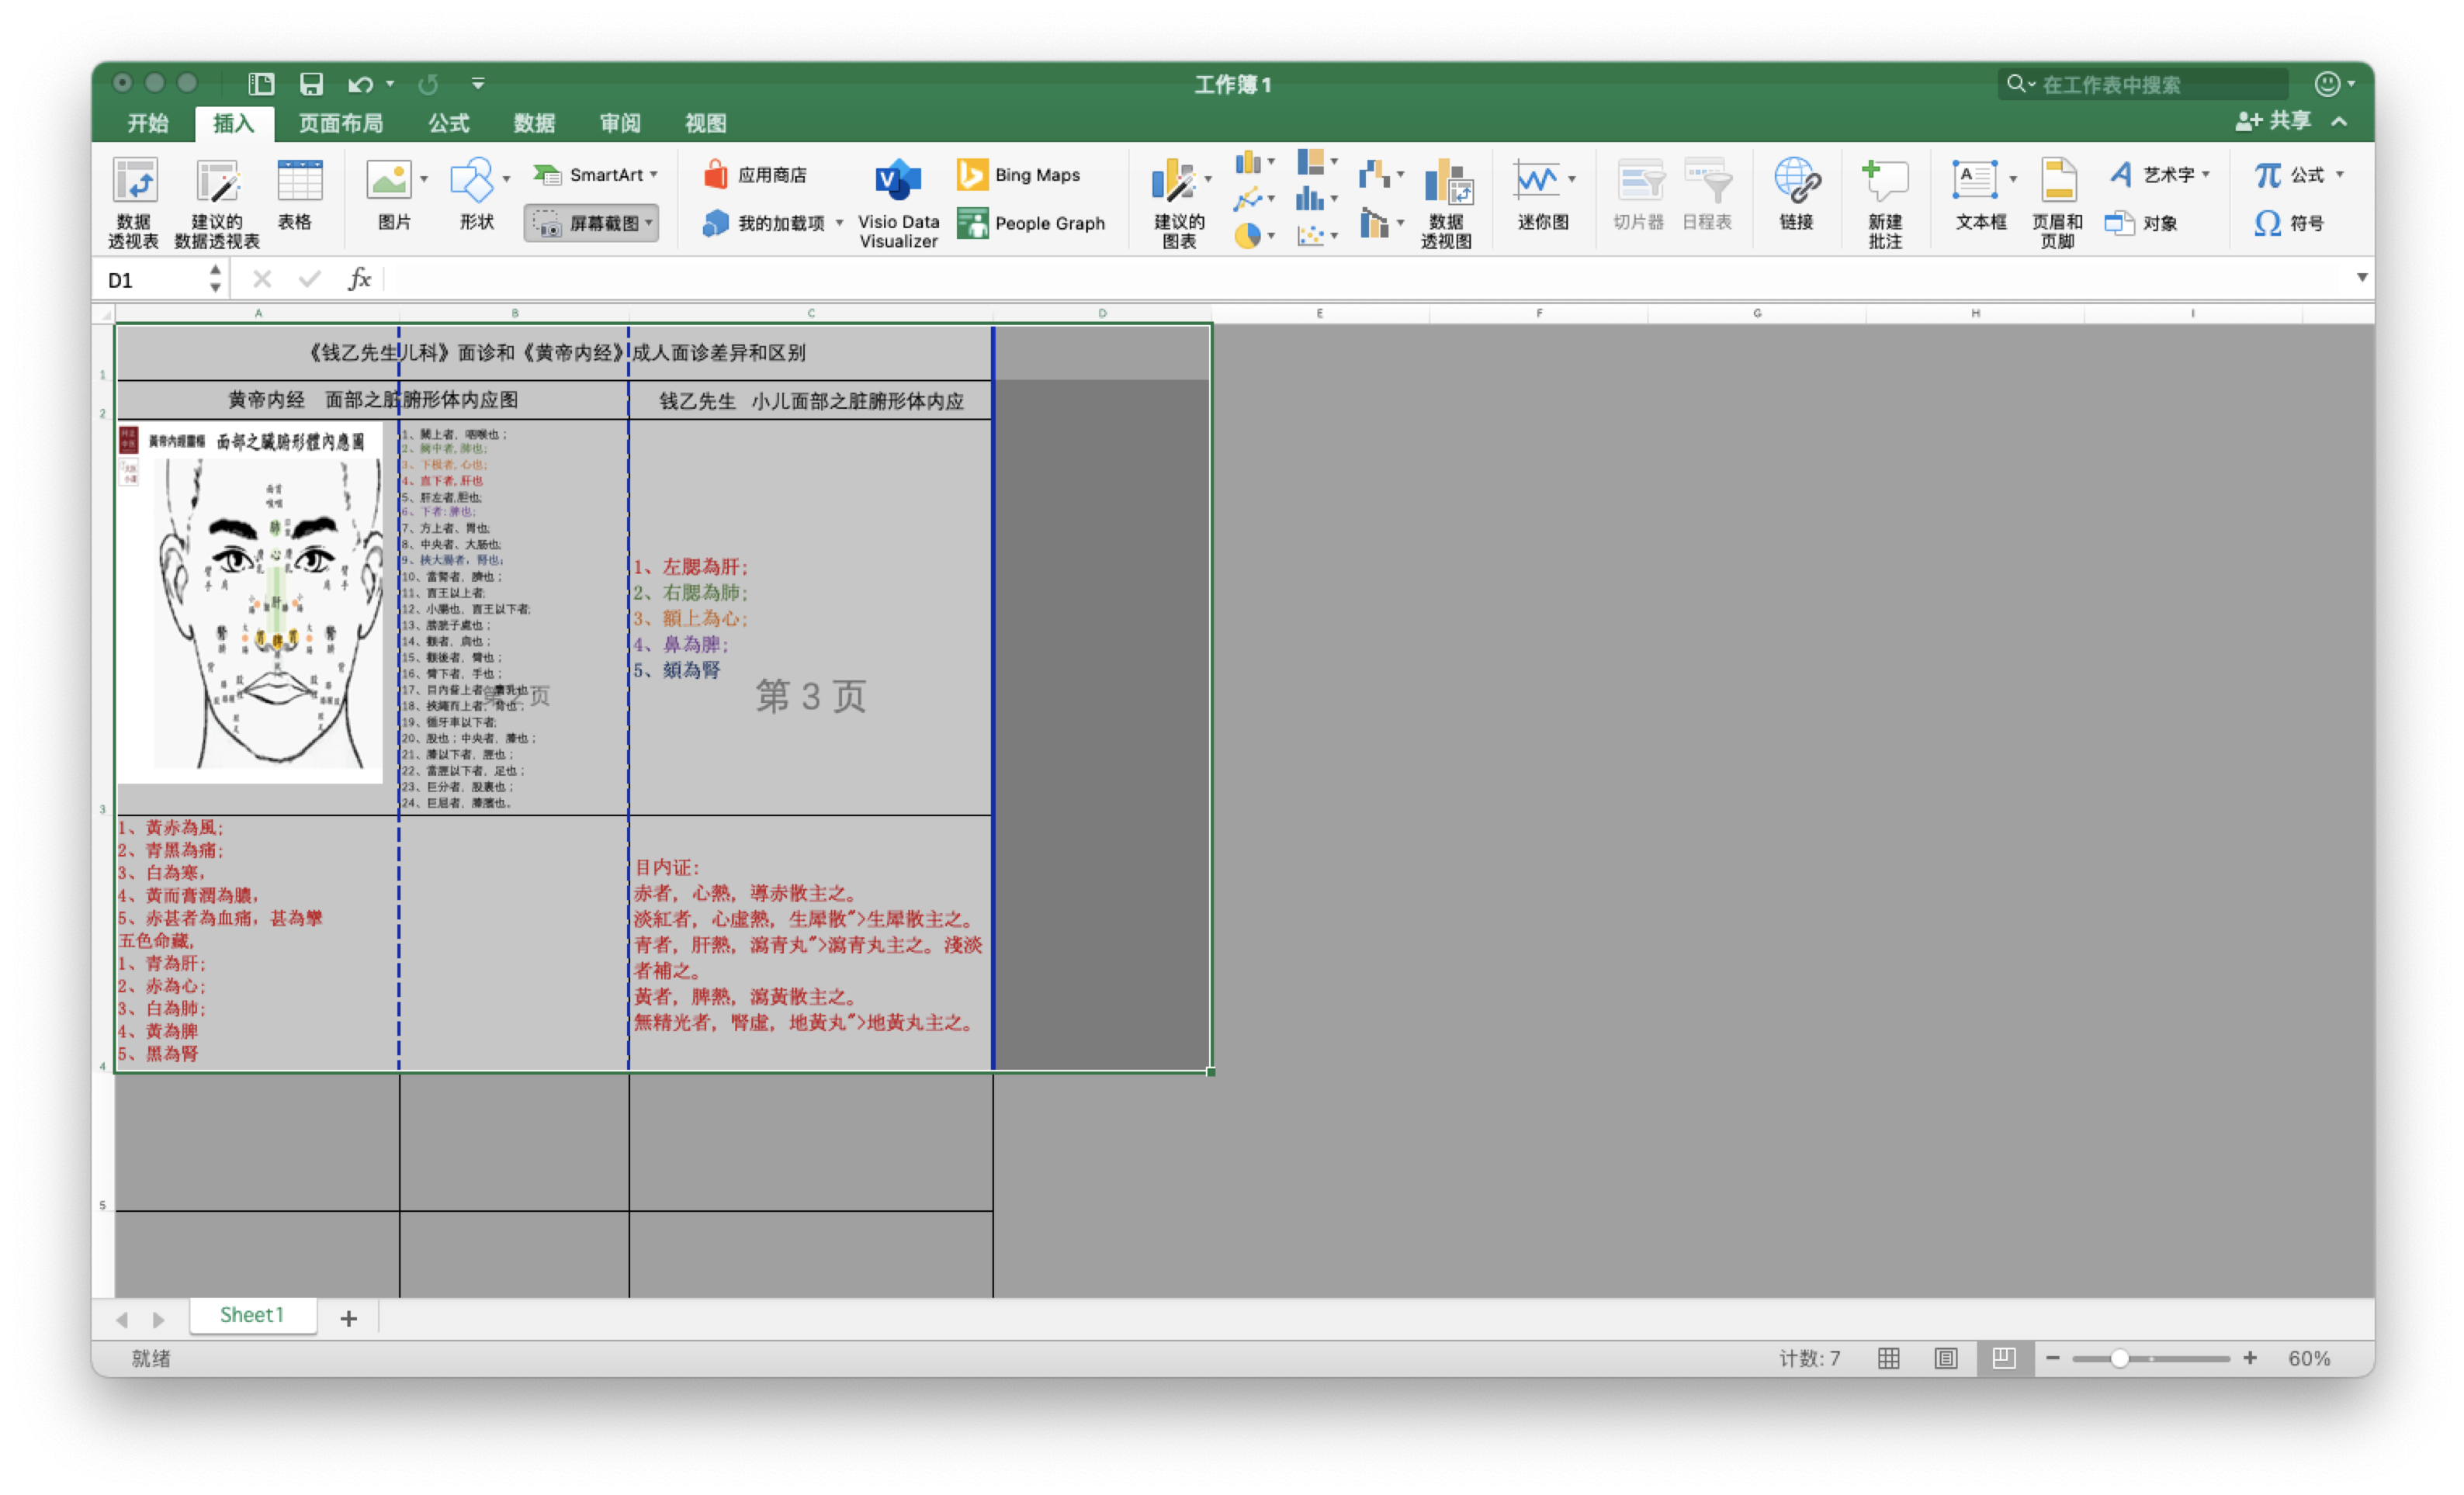
Task: Open the Review (审阅) tab
Action: pyautogui.click(x=620, y=123)
